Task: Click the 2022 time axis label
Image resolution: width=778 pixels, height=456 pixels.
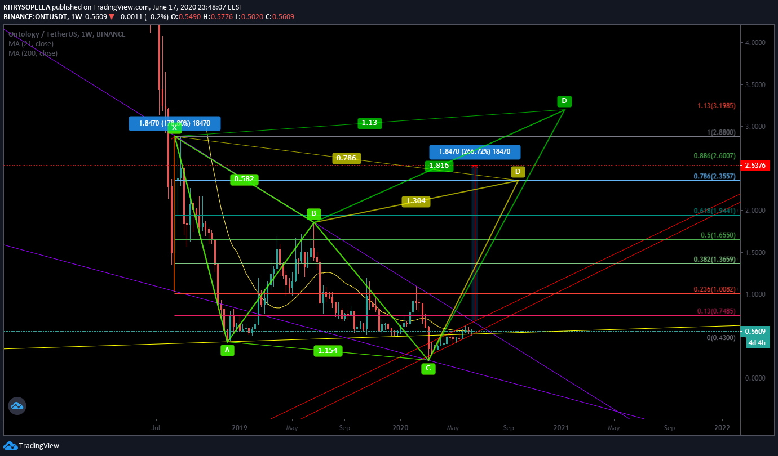Action: (722, 428)
